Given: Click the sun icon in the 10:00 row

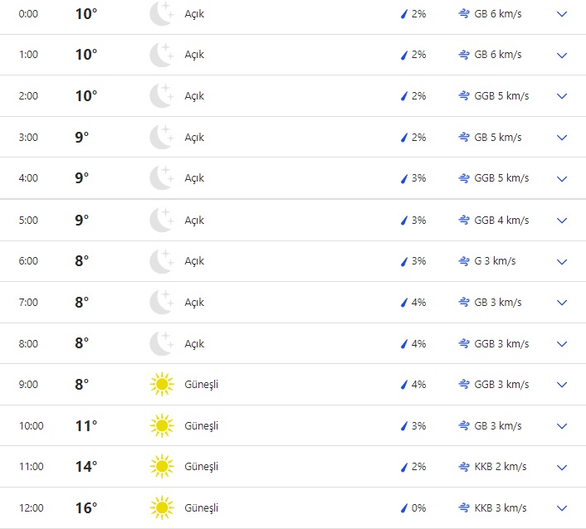Looking at the screenshot, I should pos(161,425).
